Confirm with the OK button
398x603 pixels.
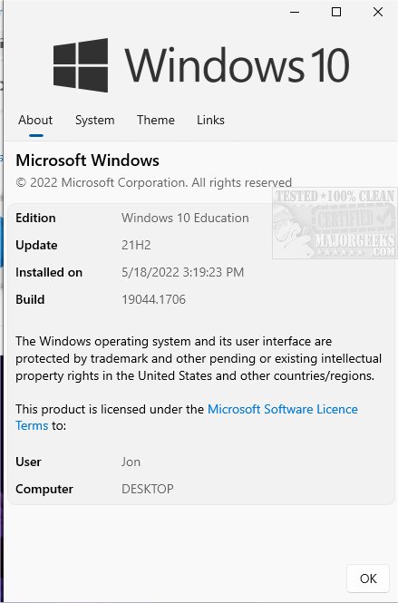coord(368,579)
